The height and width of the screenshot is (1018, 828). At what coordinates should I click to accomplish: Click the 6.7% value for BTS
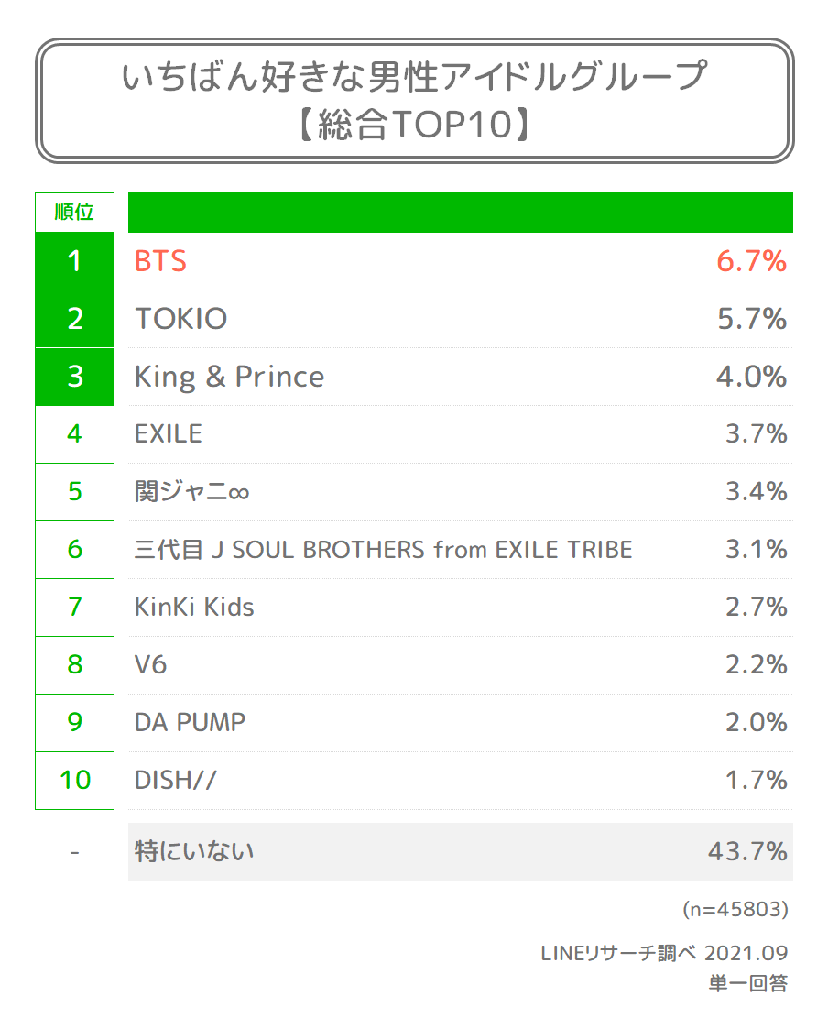click(x=751, y=262)
